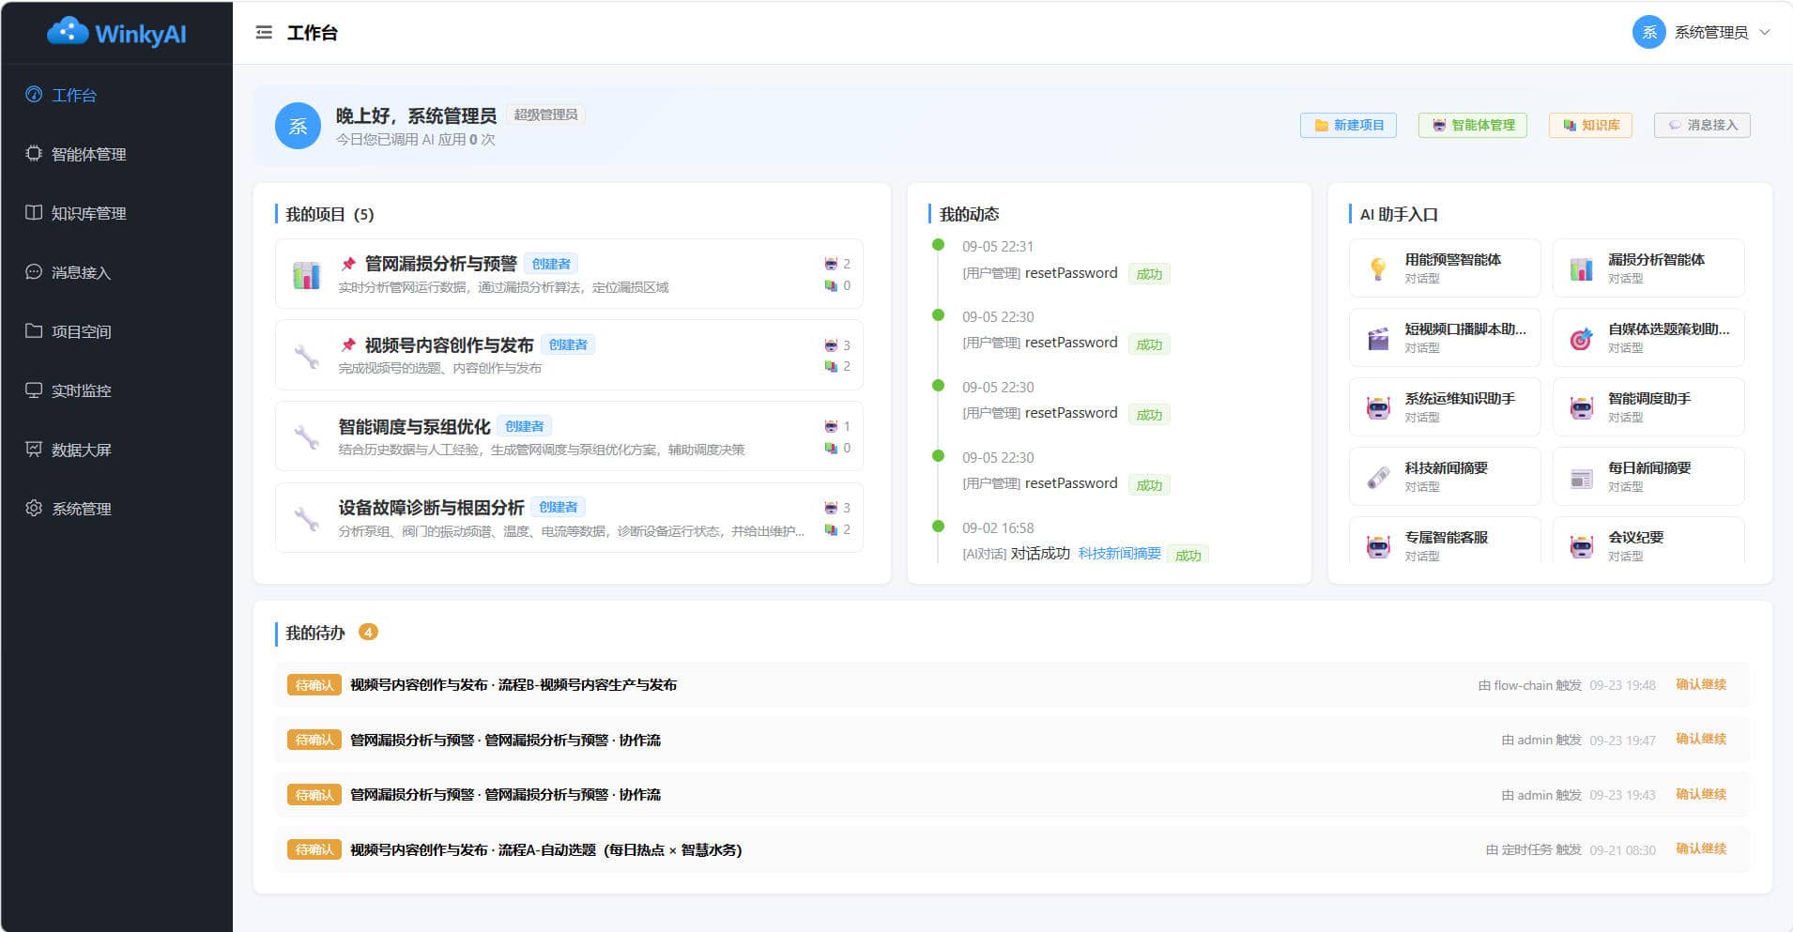Open 知识库管理 book icon in sidebar
This screenshot has height=932, width=1793.
pyautogui.click(x=34, y=212)
